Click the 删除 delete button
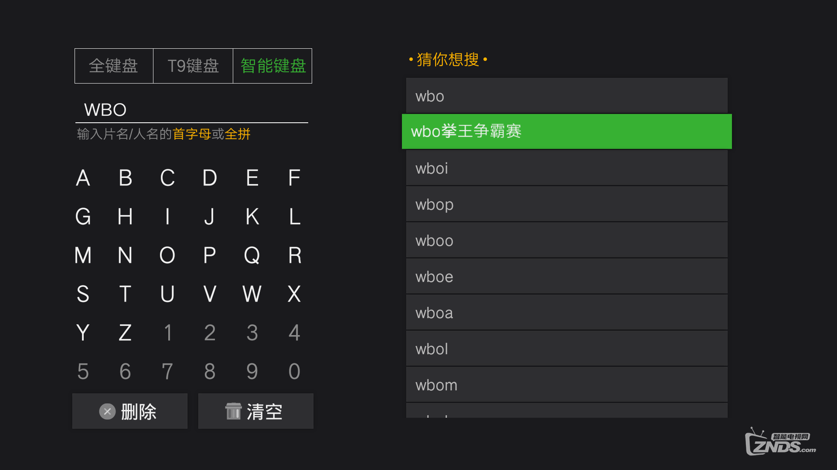This screenshot has width=837, height=470. pos(130,411)
